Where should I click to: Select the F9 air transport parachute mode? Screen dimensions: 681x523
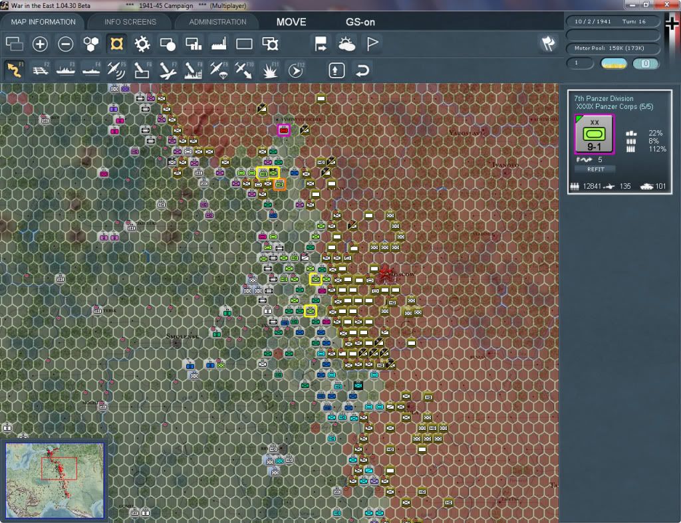pos(218,70)
